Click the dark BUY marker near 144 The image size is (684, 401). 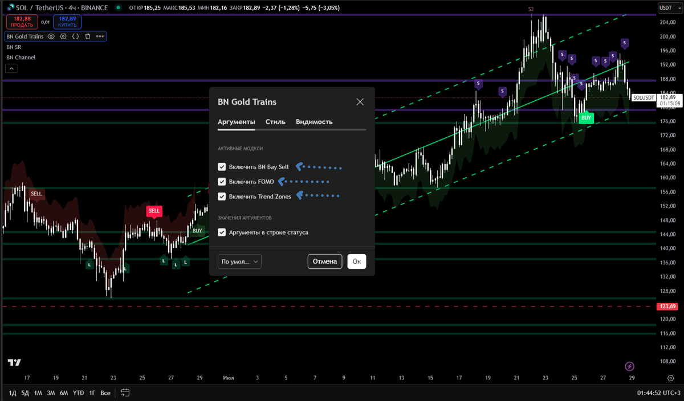pyautogui.click(x=197, y=231)
